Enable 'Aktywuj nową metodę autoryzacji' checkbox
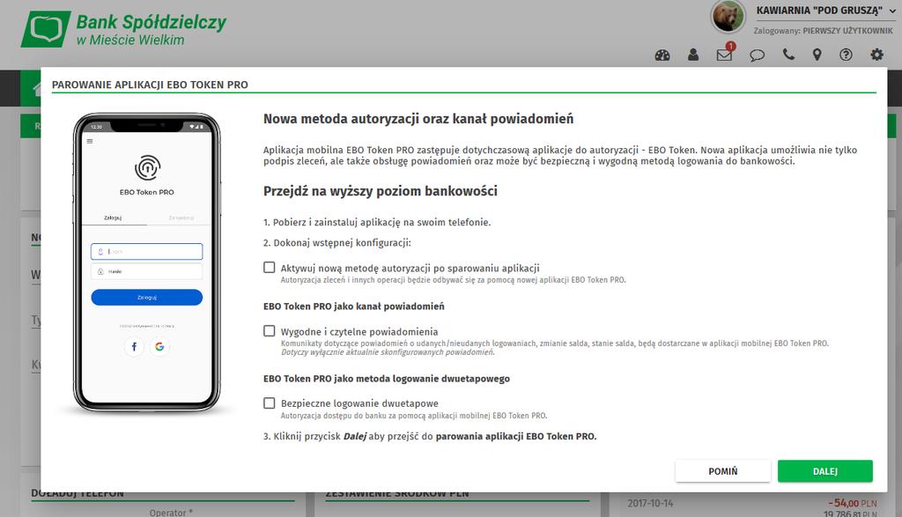The height and width of the screenshot is (517, 902). (270, 268)
